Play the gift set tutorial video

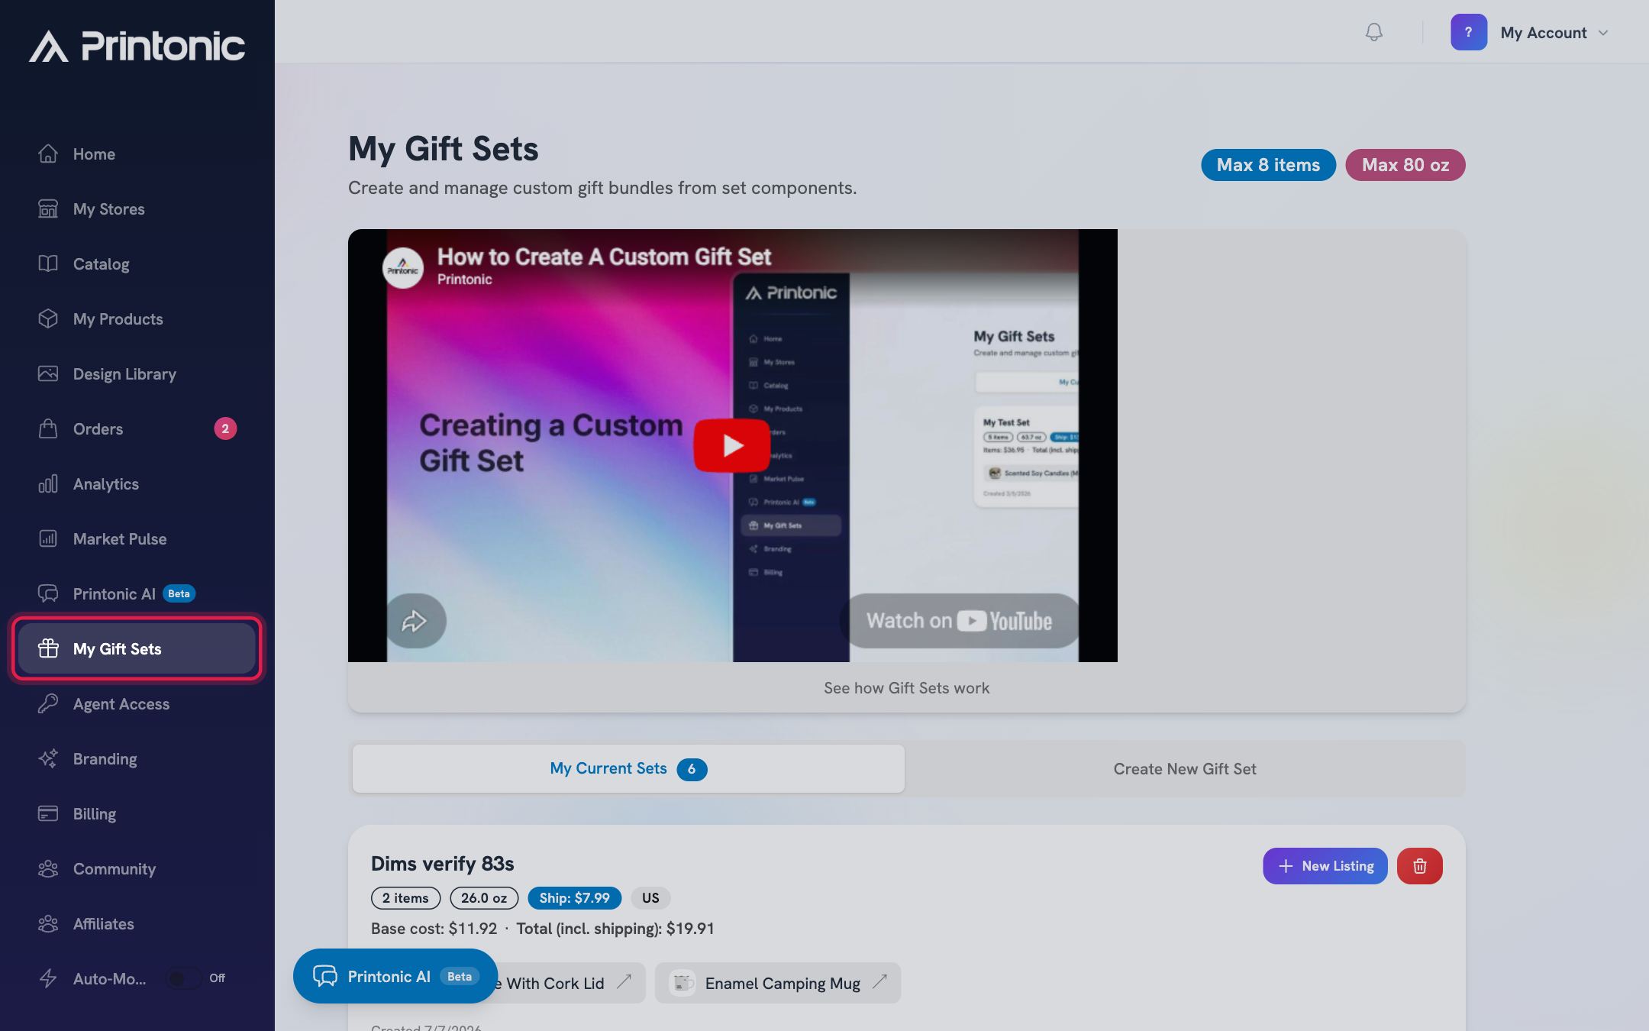pos(731,445)
